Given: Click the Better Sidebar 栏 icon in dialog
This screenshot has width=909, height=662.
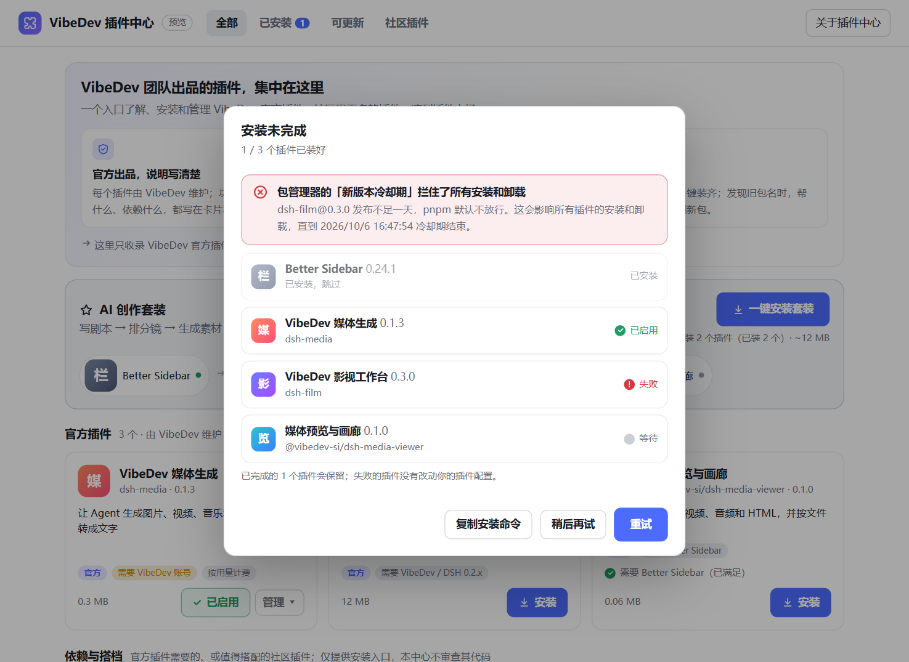Looking at the screenshot, I should (264, 276).
